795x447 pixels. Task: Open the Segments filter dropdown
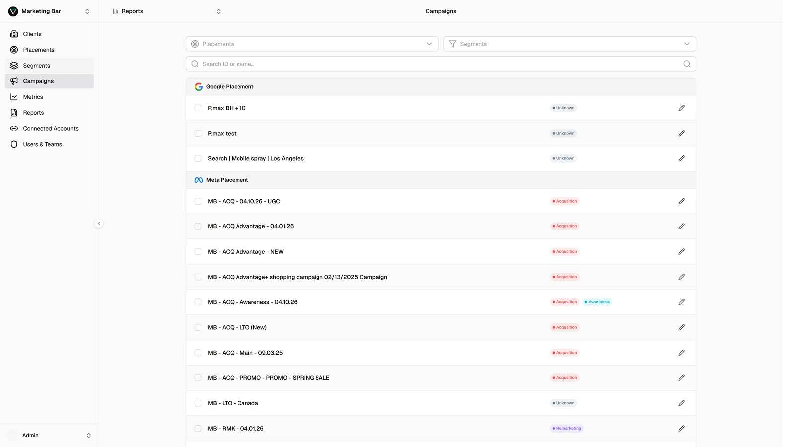point(569,44)
